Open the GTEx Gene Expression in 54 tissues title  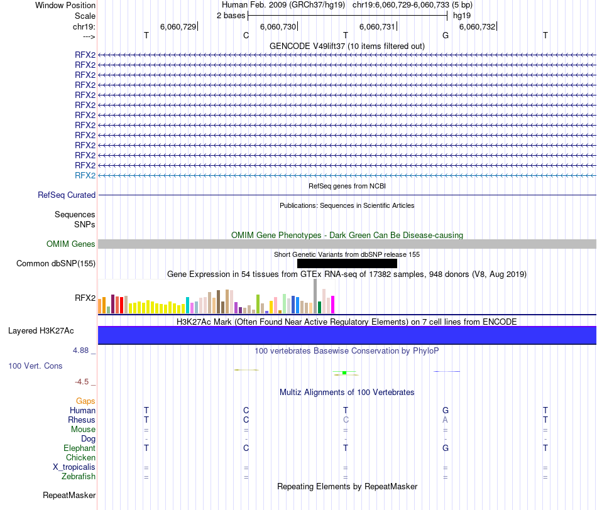(347, 274)
